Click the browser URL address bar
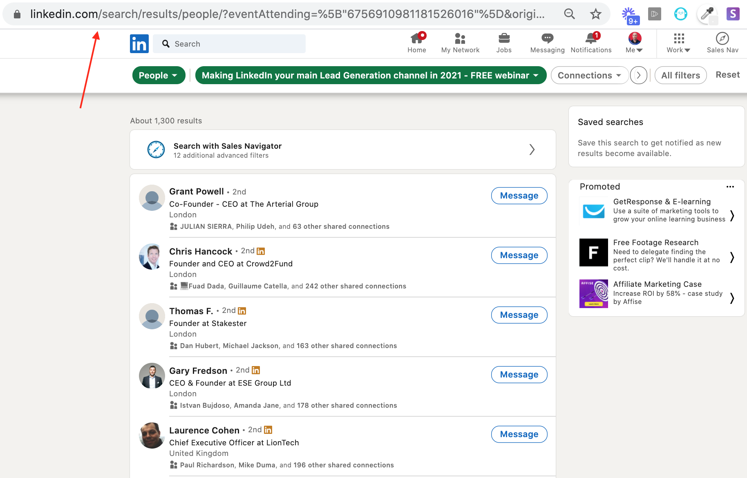Viewport: 747px width, 478px height. click(287, 14)
